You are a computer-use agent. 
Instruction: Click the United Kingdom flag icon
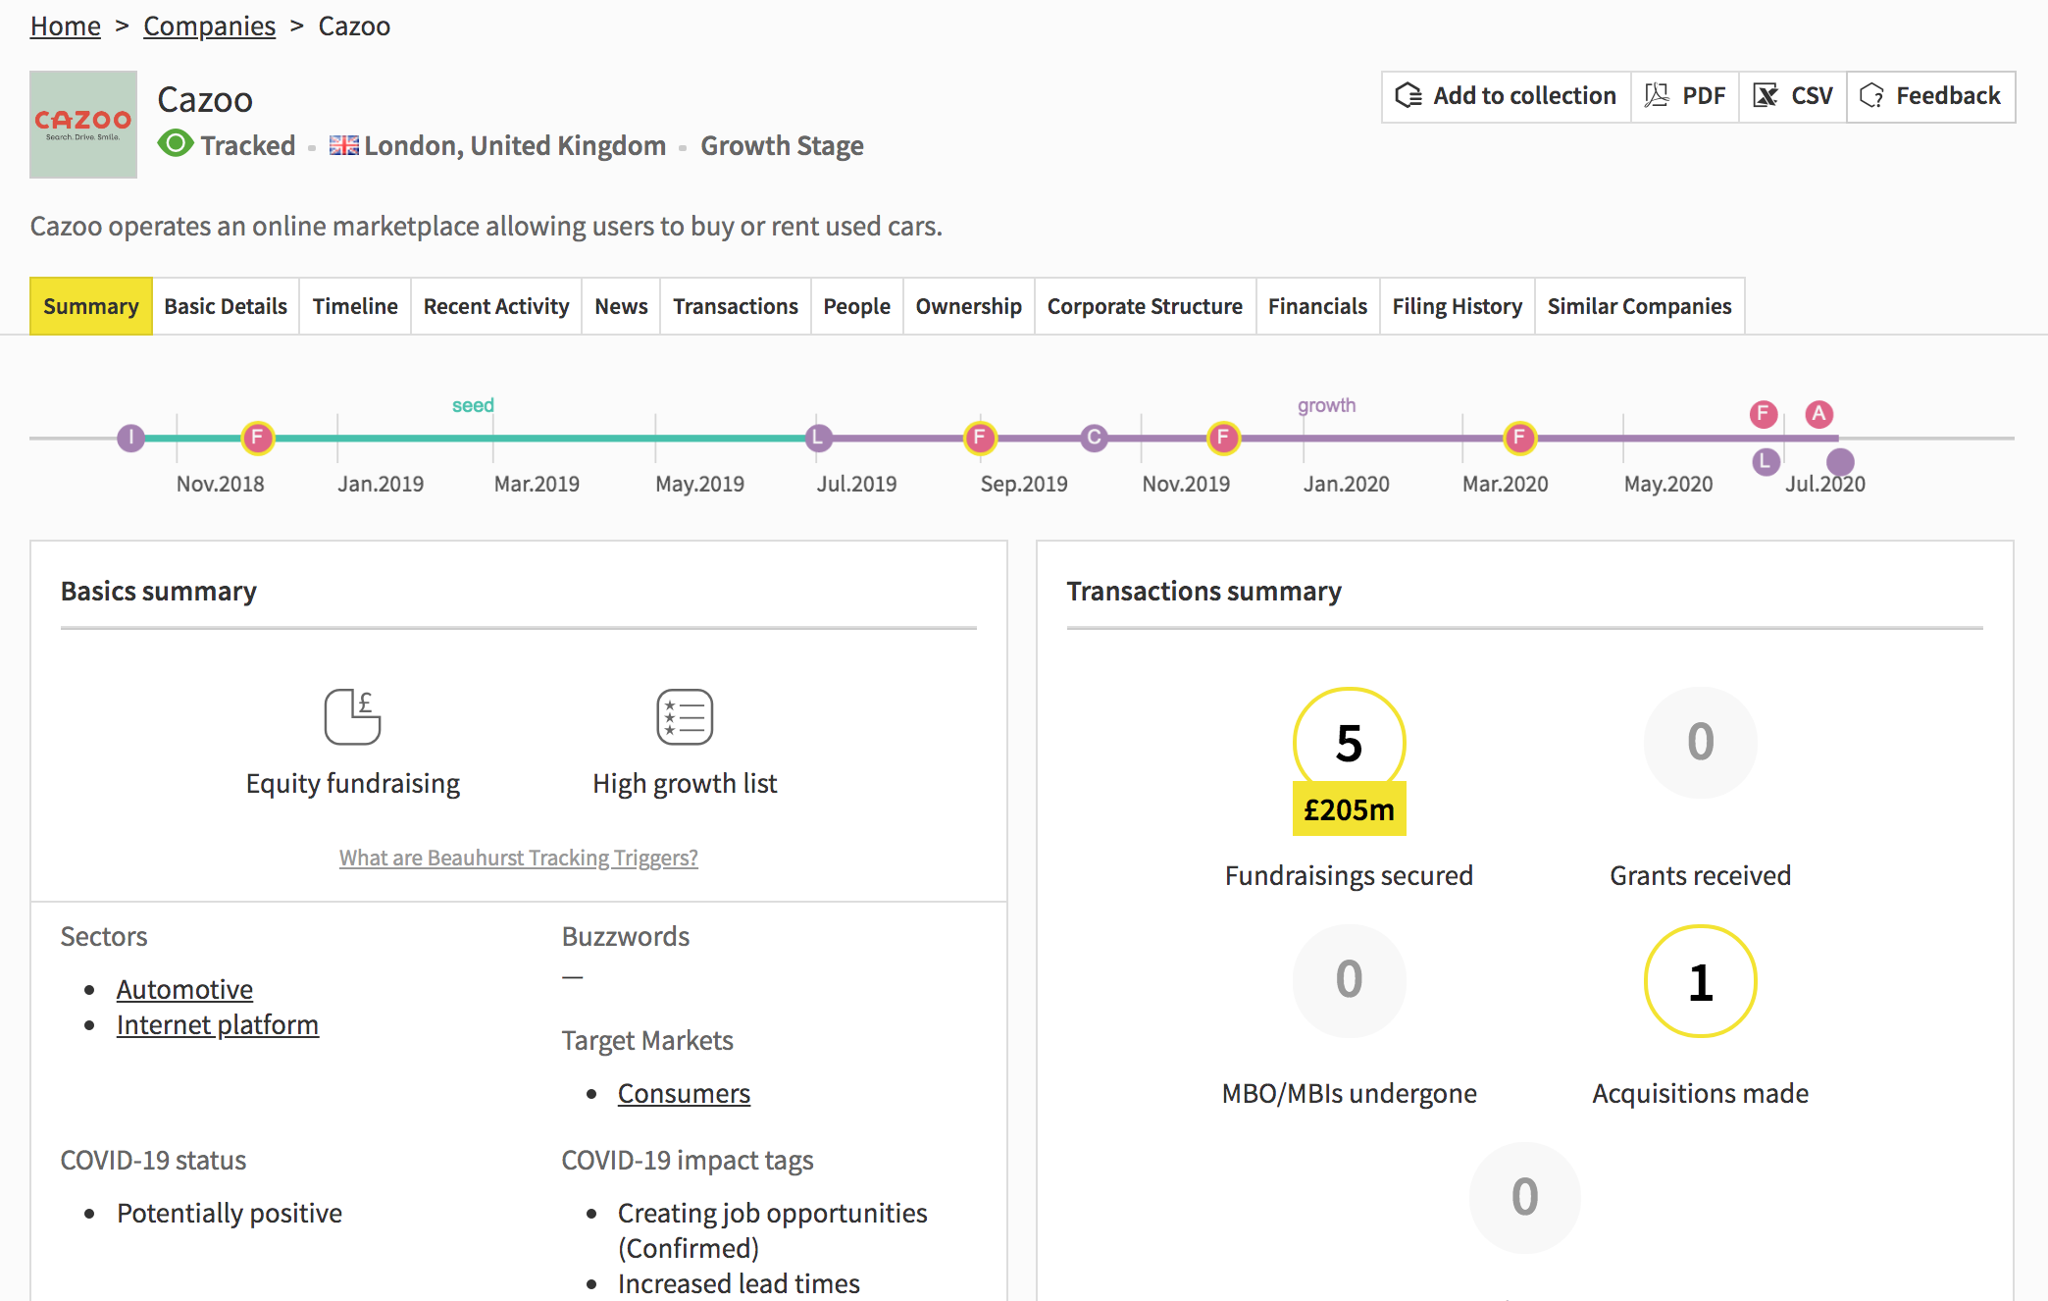click(x=343, y=145)
